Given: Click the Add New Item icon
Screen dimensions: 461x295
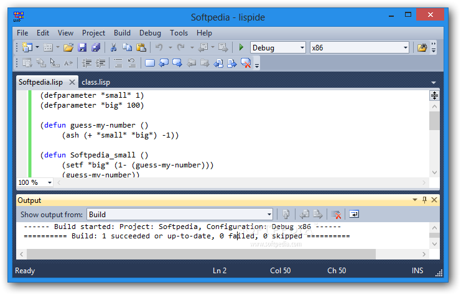Looking at the screenshot, I should click(48, 47).
